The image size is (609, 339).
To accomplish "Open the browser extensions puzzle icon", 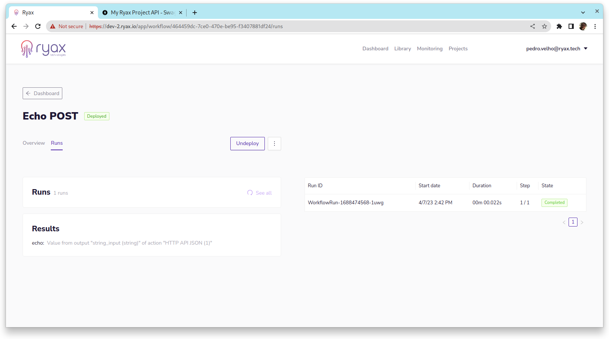I will point(559,26).
